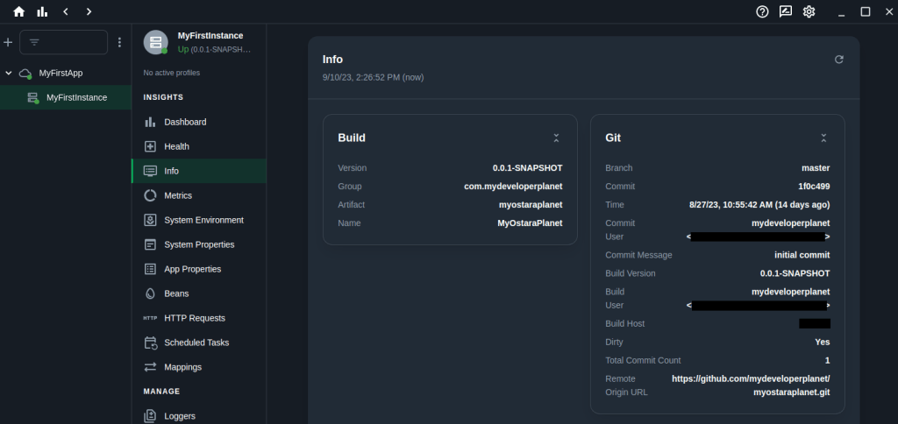898x424 pixels.
Task: Collapse the MyFirstApp tree node
Action: (x=9, y=74)
